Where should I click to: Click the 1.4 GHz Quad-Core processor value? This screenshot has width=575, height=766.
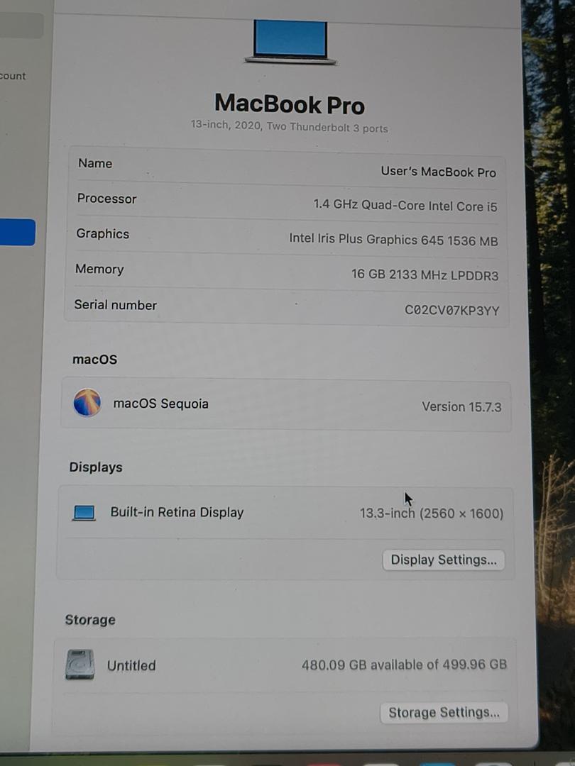click(405, 206)
